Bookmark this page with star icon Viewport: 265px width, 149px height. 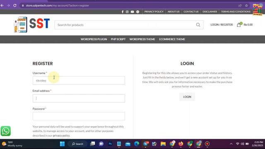pos(246,5)
